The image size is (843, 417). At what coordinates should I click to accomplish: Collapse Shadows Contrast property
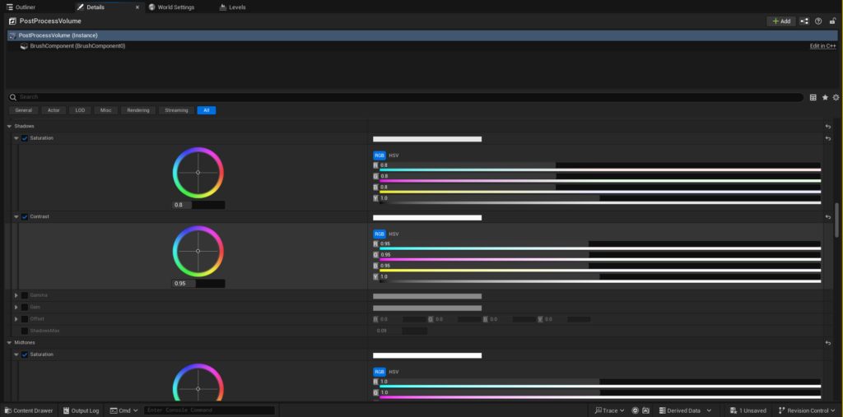[16, 216]
